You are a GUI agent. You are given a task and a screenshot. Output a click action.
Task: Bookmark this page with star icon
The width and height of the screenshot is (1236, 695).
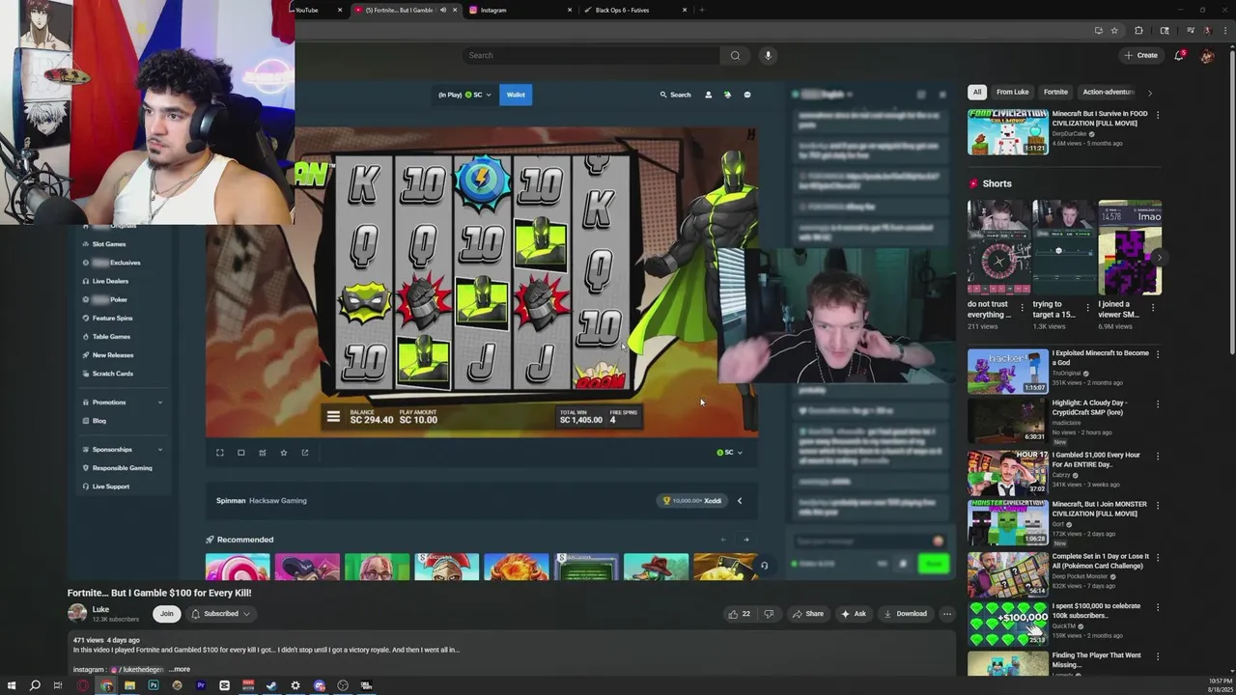pyautogui.click(x=1113, y=31)
